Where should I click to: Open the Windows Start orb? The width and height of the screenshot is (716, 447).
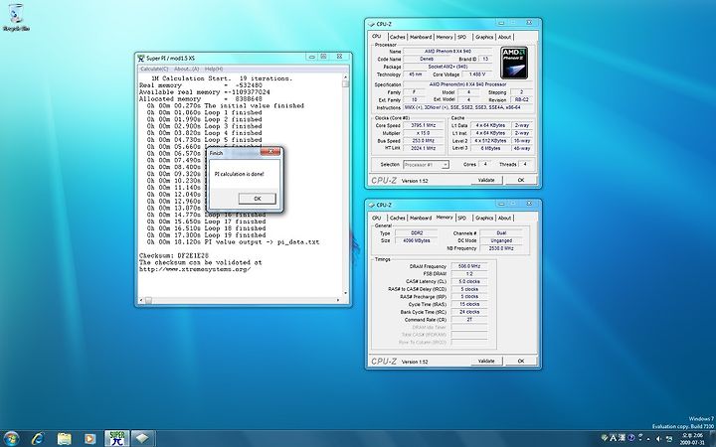pyautogui.click(x=11, y=439)
